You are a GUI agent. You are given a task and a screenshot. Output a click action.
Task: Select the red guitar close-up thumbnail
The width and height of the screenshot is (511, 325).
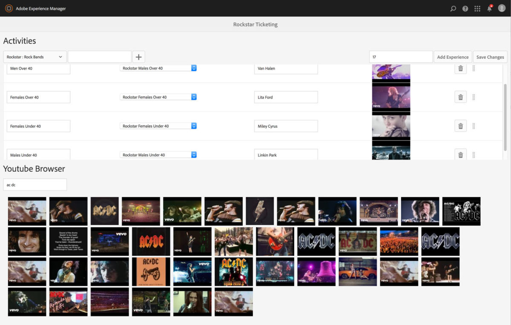pos(275,241)
